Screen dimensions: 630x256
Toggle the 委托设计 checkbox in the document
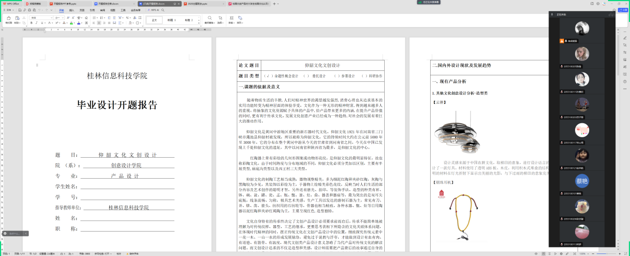(x=305, y=76)
